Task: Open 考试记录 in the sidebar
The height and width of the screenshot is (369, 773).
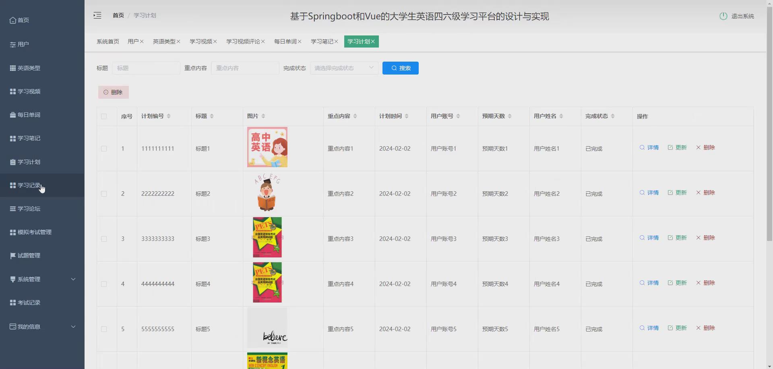Action: tap(42, 303)
